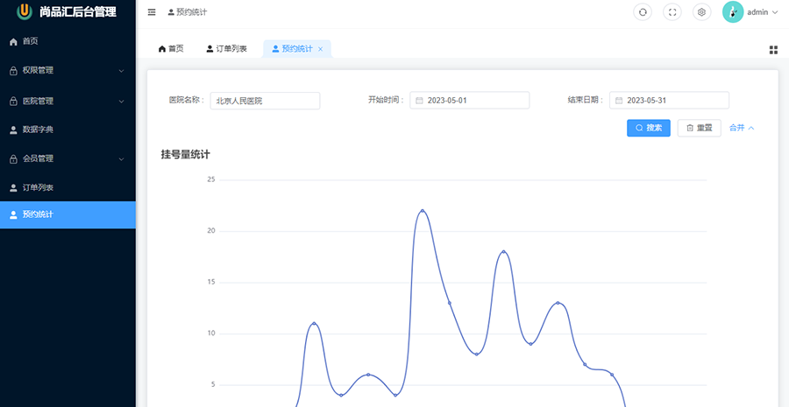Open the tab grid menu icon

773,49
